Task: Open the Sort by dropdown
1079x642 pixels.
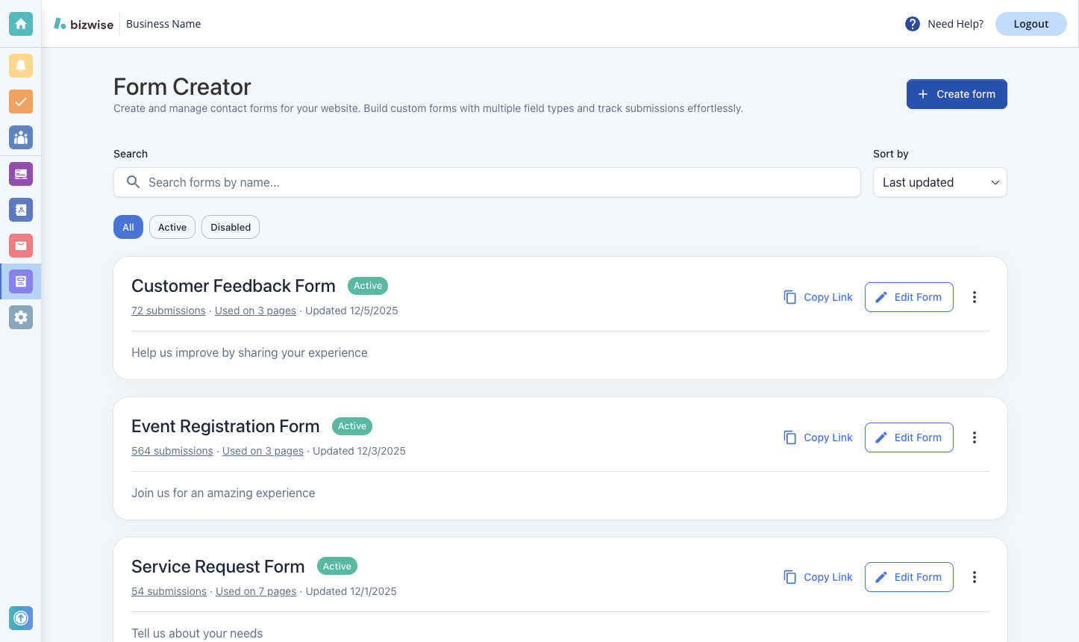Action: coord(939,182)
